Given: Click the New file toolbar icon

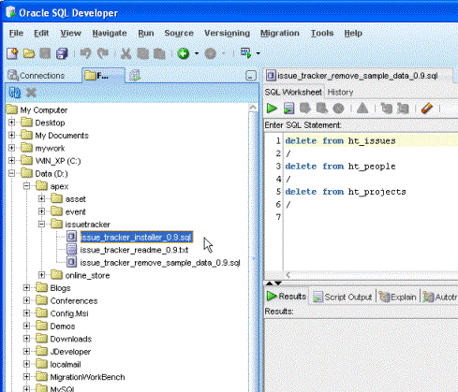Looking at the screenshot, I should pyautogui.click(x=12, y=53).
